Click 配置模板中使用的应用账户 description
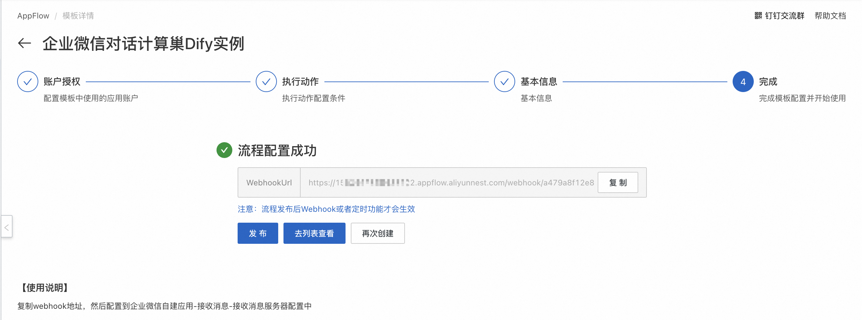The image size is (862, 320). pyautogui.click(x=91, y=98)
